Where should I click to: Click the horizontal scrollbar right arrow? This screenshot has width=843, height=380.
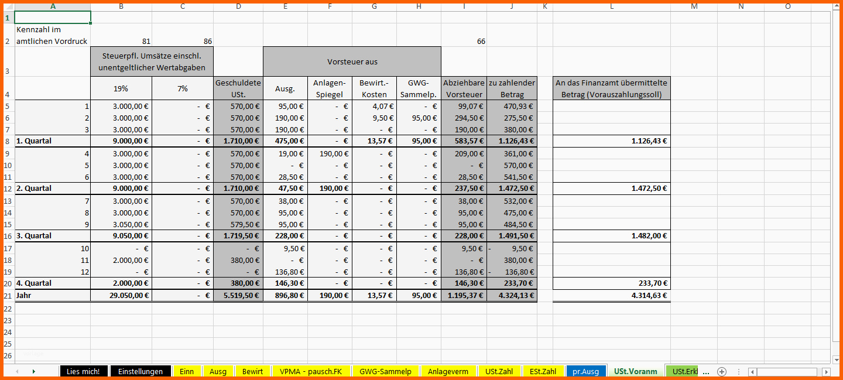[826, 372]
